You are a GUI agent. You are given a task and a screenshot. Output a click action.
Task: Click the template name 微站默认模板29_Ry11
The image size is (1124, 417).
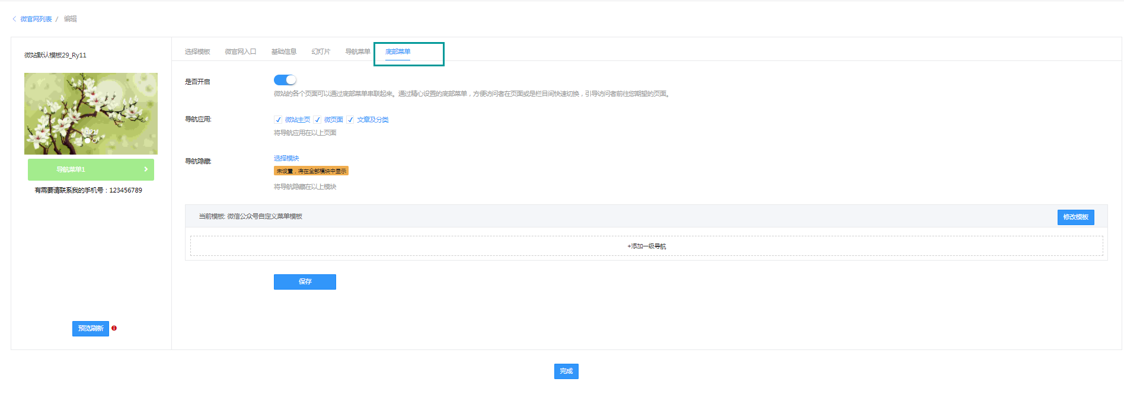coord(55,55)
